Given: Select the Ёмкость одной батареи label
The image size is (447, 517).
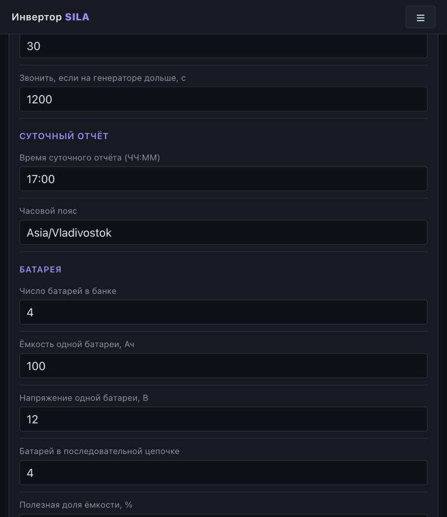Looking at the screenshot, I should pyautogui.click(x=77, y=344).
